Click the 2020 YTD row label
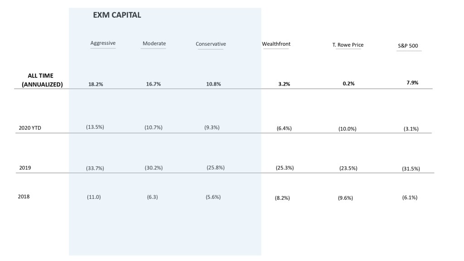This screenshot has width=464, height=261. (30, 128)
